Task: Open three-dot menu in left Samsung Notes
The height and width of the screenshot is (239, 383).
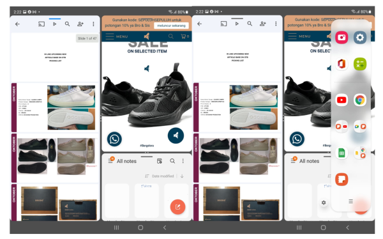Action: tap(183, 161)
